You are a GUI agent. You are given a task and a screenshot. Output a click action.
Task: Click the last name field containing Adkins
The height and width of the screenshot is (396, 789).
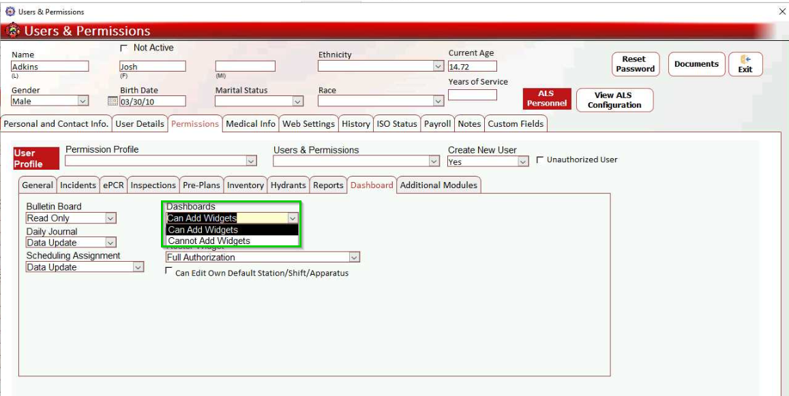point(50,67)
